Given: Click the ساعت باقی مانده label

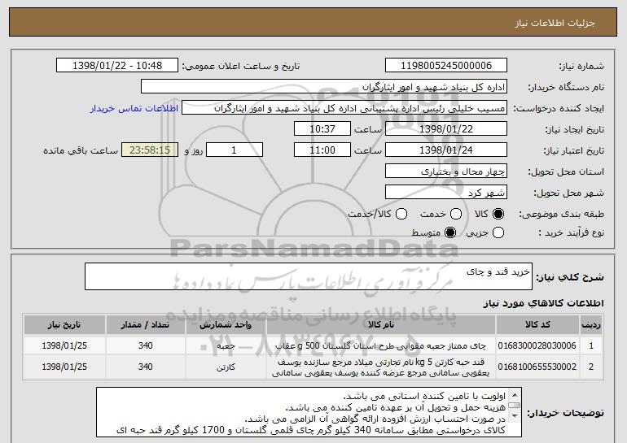Looking at the screenshot, I should [81, 150].
